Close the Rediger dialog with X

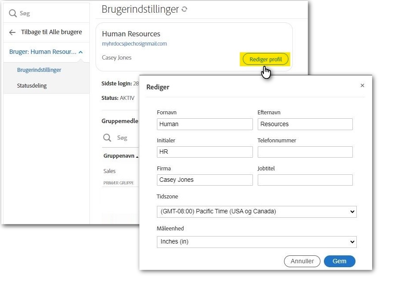pos(362,85)
